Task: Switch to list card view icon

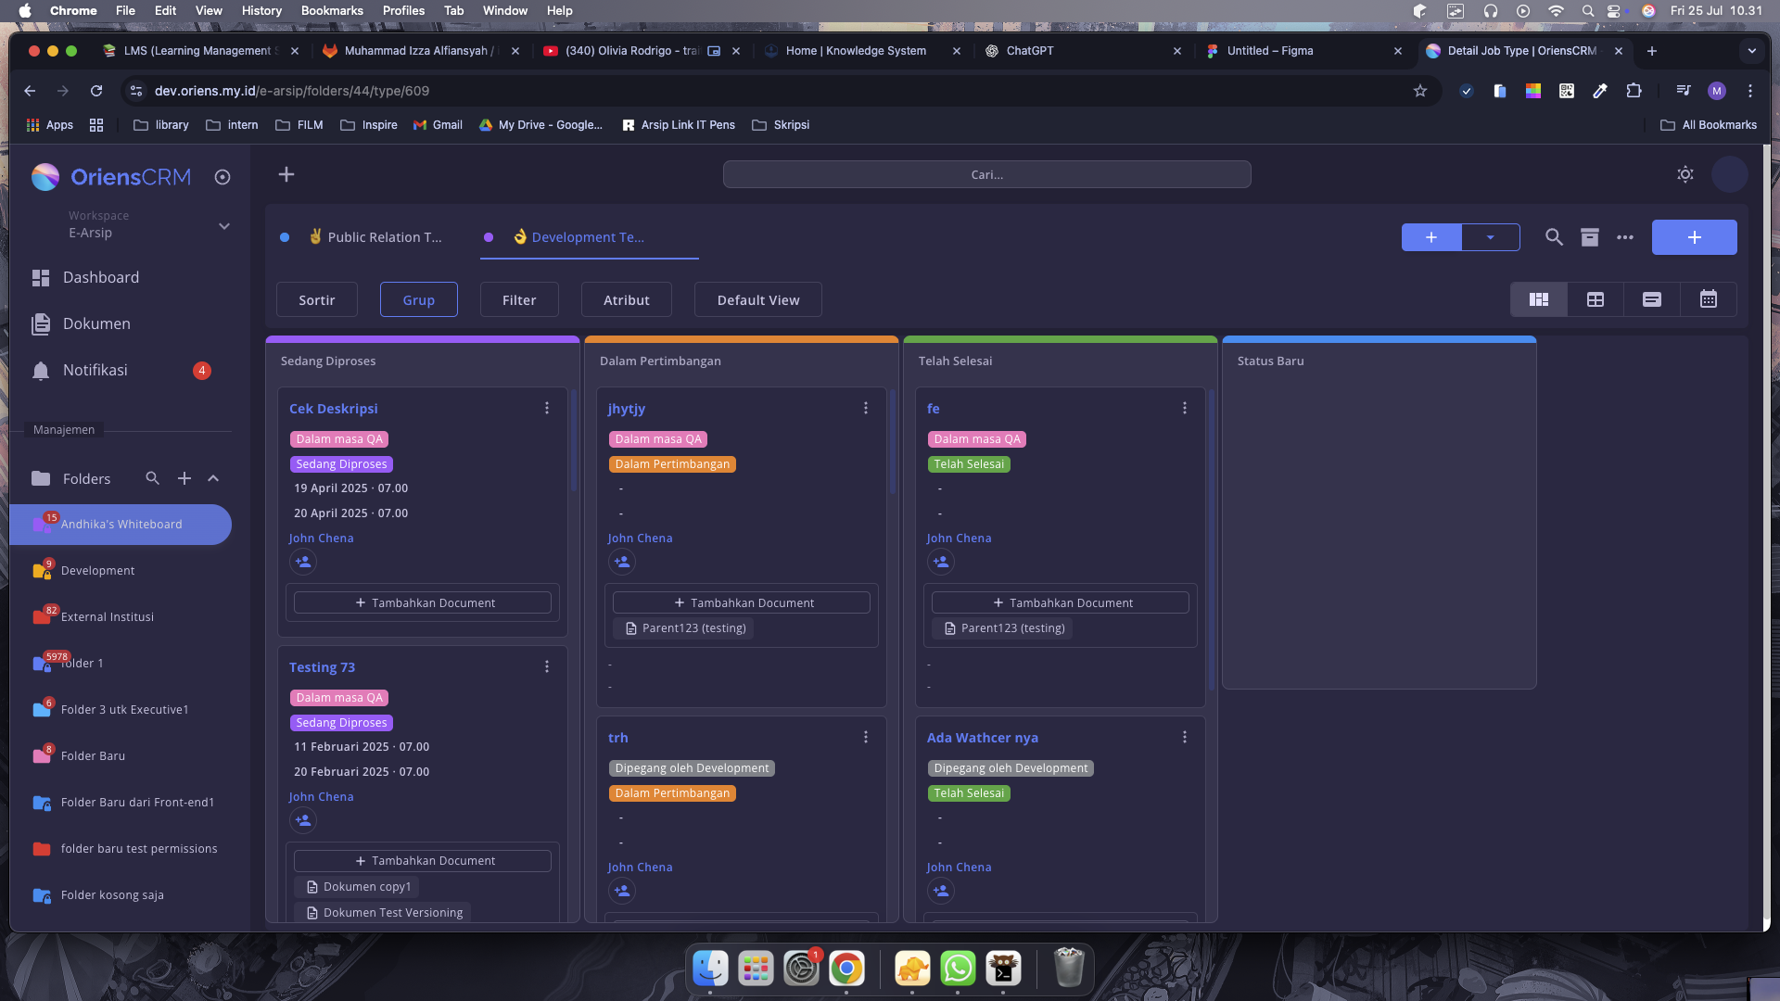Action: click(1652, 299)
